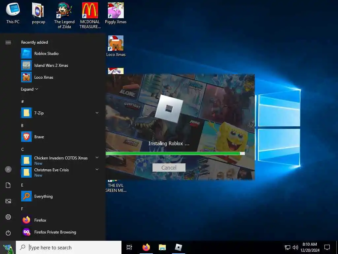Viewport: 338px width, 254px height.
Task: Focus the taskbar search box
Action: click(x=69, y=247)
